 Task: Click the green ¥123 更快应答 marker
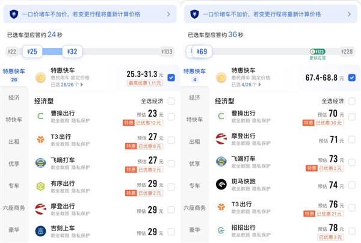(318, 52)
